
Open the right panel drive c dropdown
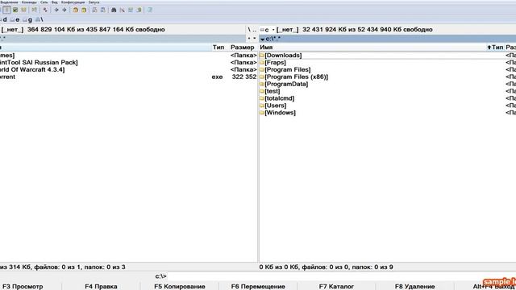click(x=267, y=30)
